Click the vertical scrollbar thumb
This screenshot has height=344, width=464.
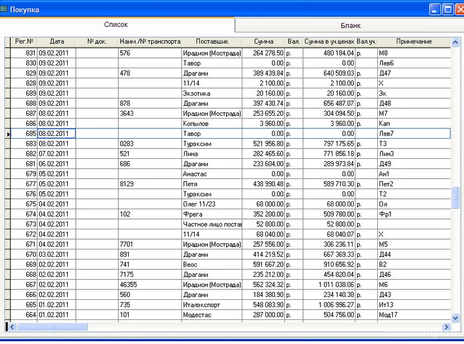coord(455,197)
